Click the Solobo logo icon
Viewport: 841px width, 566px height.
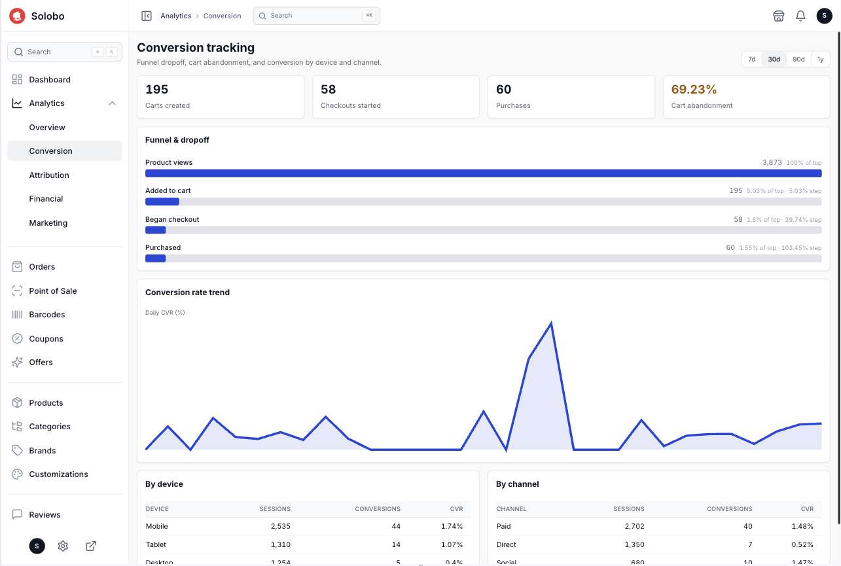point(17,16)
